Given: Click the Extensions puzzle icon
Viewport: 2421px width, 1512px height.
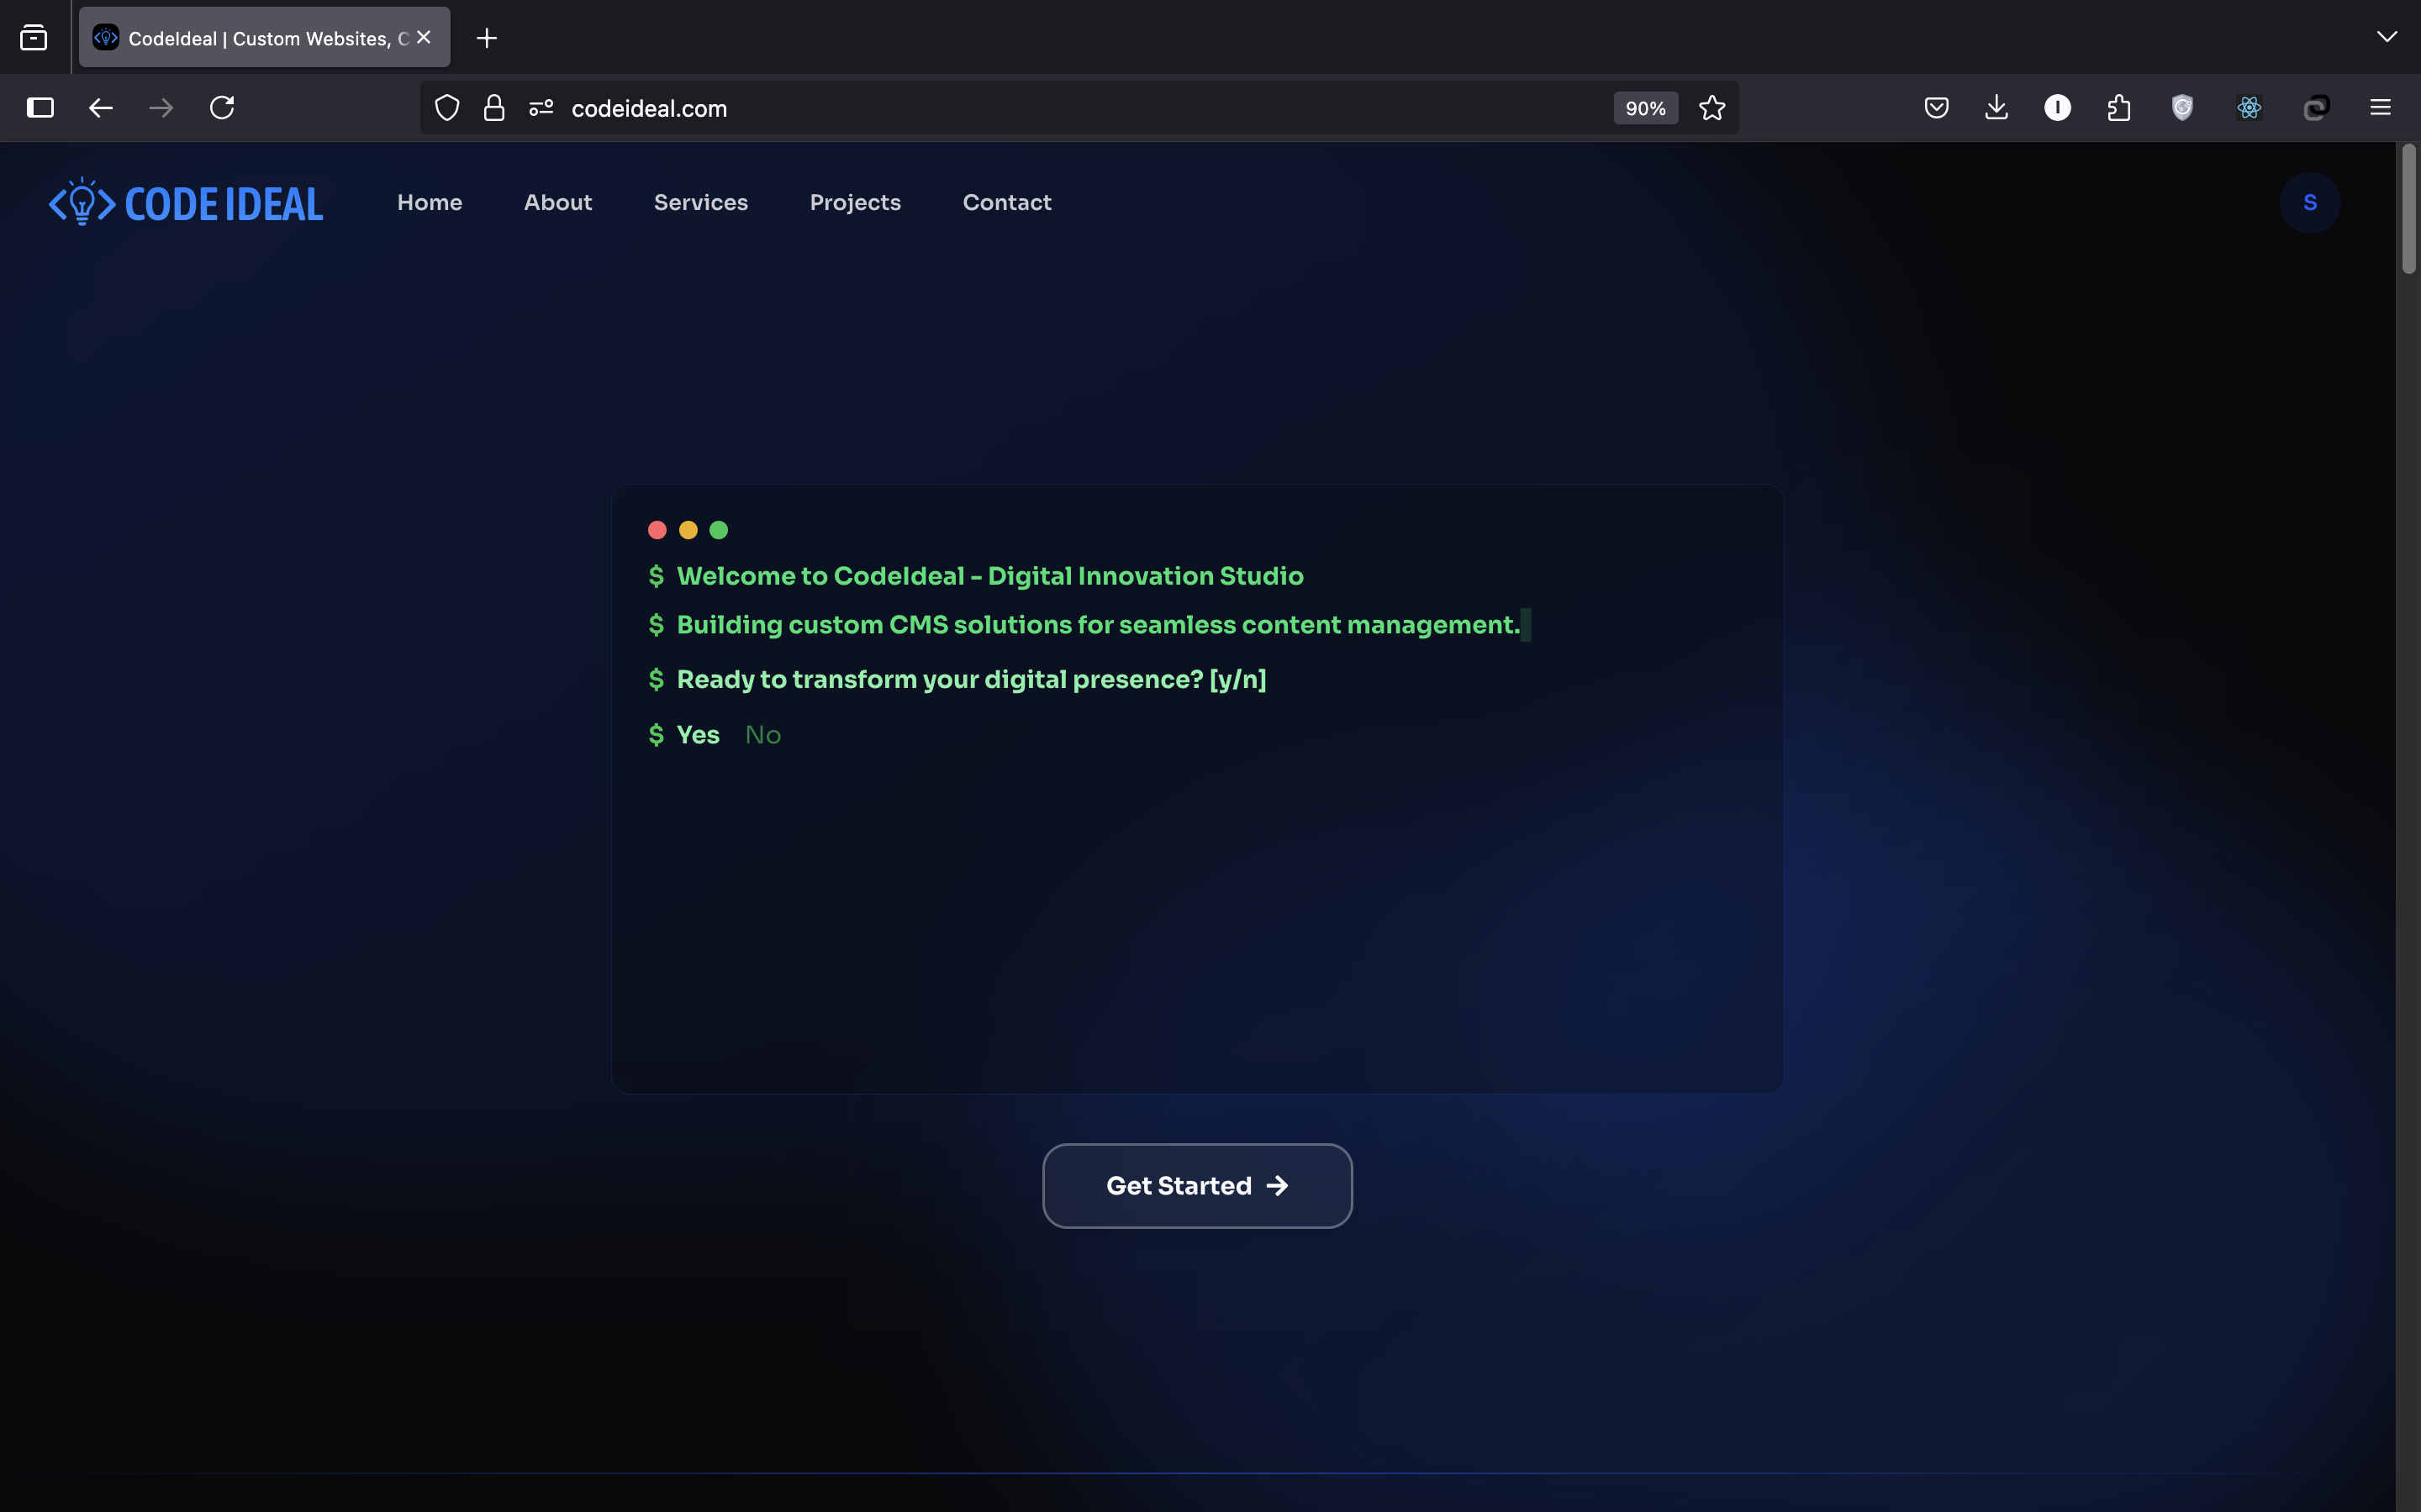Looking at the screenshot, I should point(2118,108).
